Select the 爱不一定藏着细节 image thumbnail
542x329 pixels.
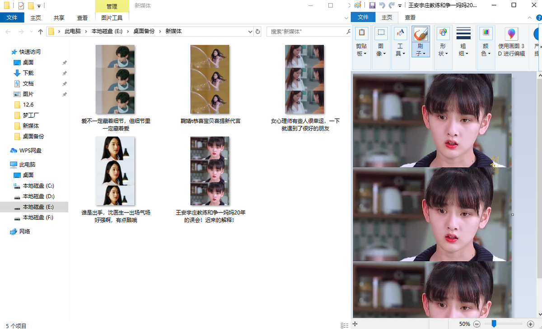point(115,79)
